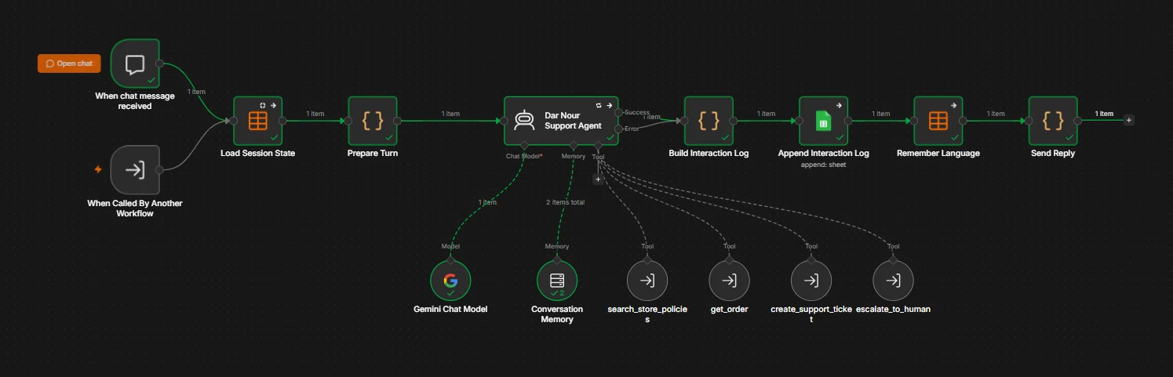Screen dimensions: 1173x377
Task: Click the output port of chat message trigger
Action: tap(160, 63)
